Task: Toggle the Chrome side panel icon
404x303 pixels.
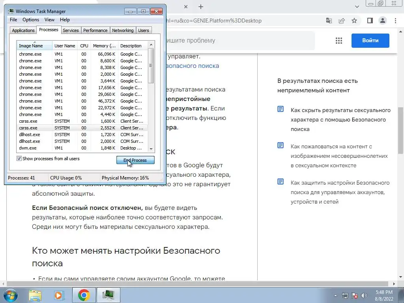Action: tap(370, 21)
